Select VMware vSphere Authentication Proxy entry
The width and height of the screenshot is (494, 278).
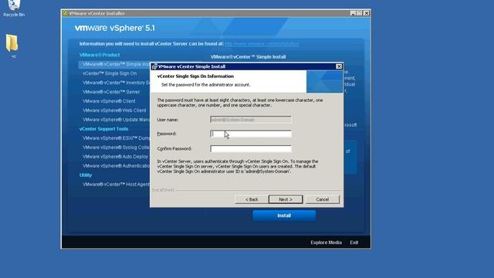116,166
